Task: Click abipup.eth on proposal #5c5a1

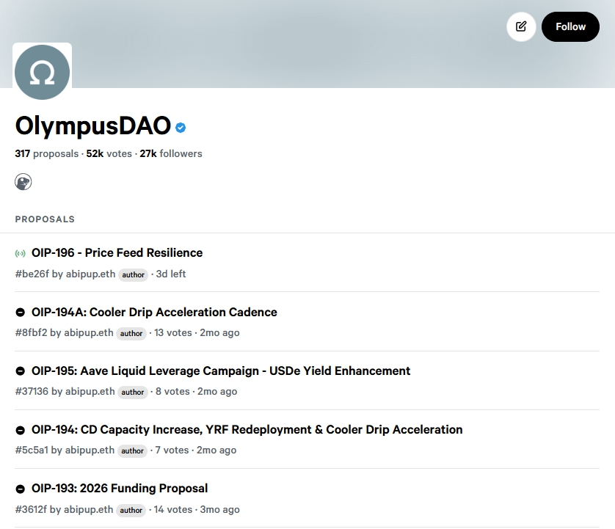Action: tap(90, 450)
